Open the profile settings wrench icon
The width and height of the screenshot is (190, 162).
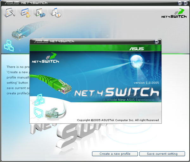[10, 12]
